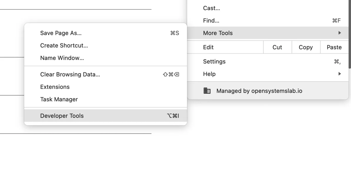Expand the Help submenu arrow

pyautogui.click(x=340, y=74)
